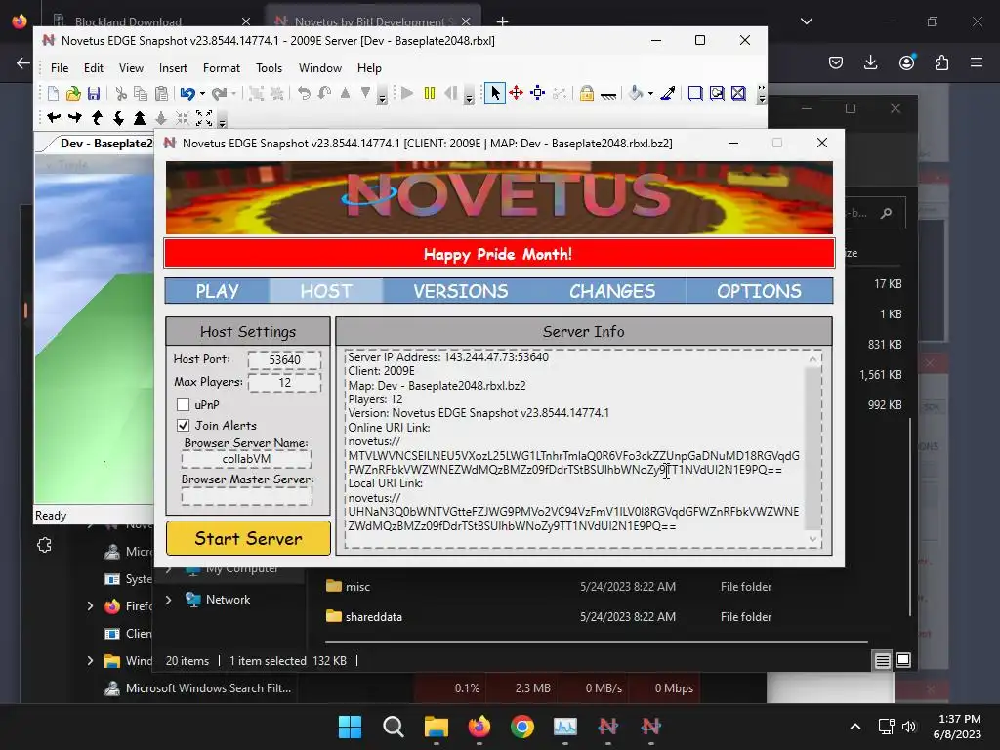Viewport: 1000px width, 750px height.
Task: Open the Edit menu
Action: click(x=93, y=67)
